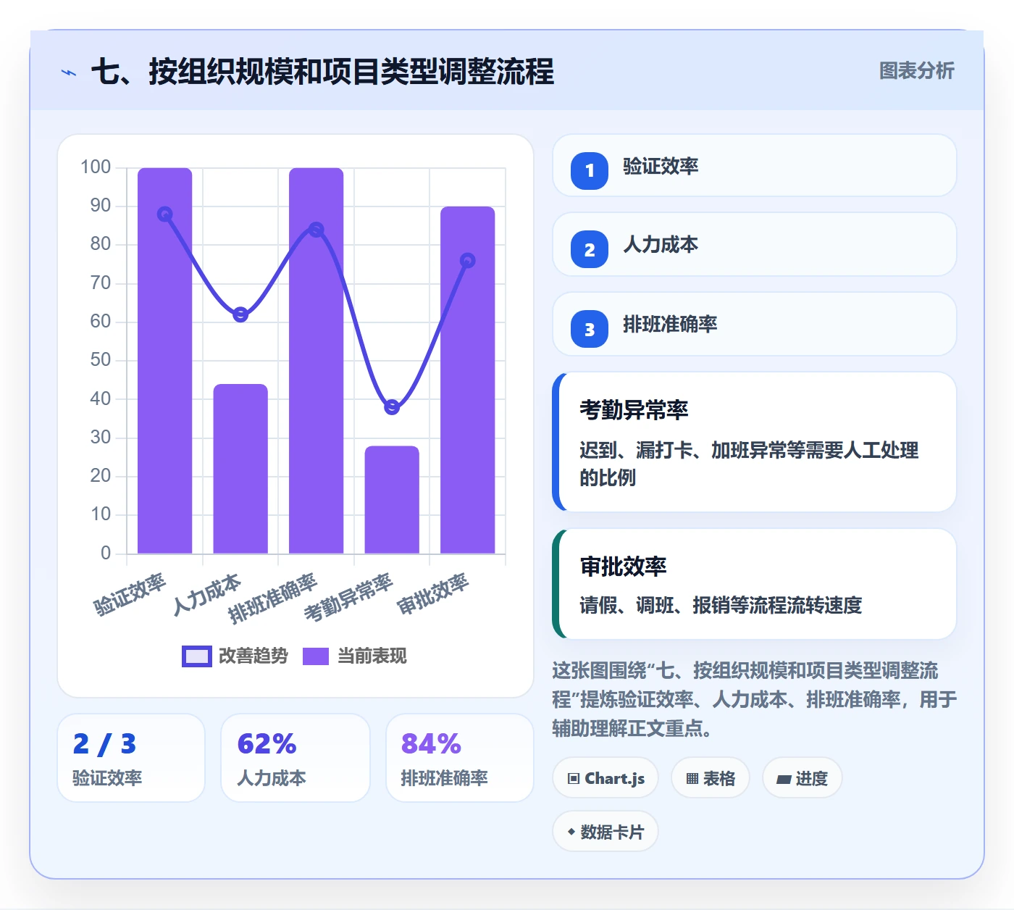Click the text 请假、调班、报销等流程流转速度

point(721,605)
